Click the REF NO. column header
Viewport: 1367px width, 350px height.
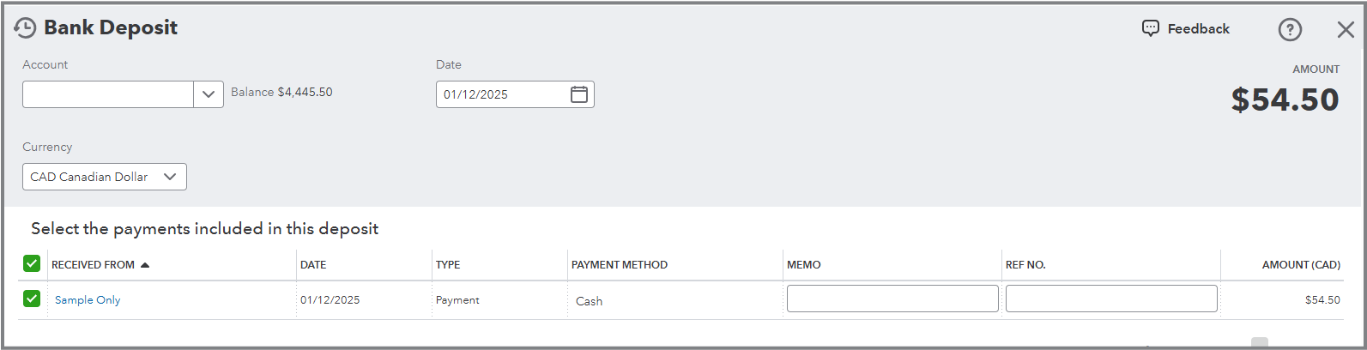click(1025, 265)
